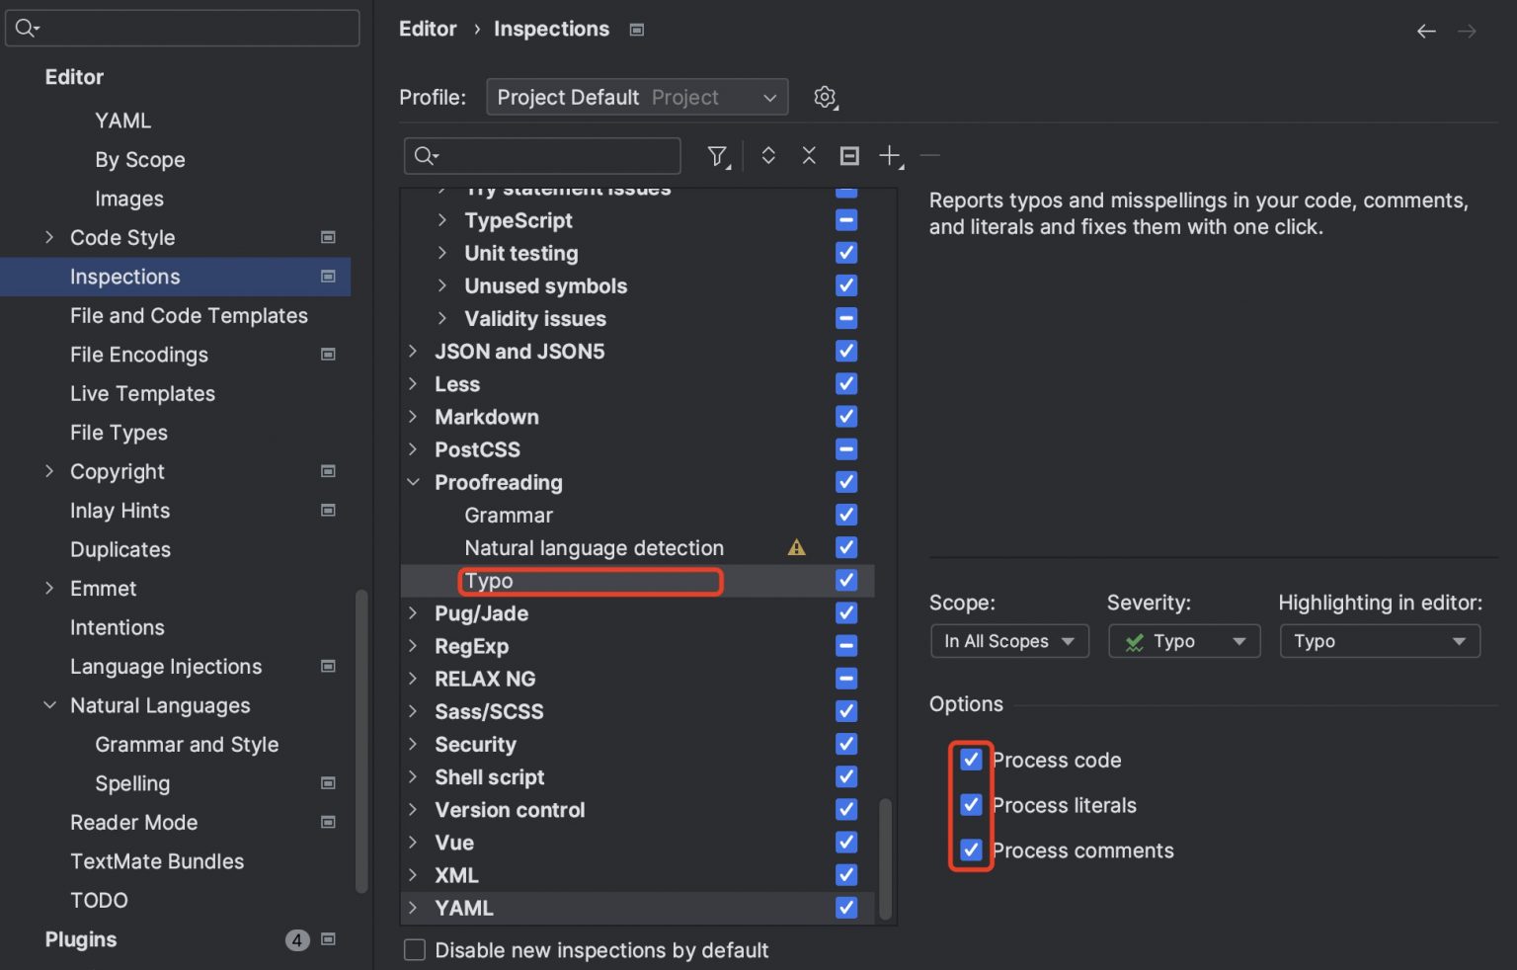Click the Plugins update count badge
The height and width of the screenshot is (970, 1517).
click(x=297, y=940)
